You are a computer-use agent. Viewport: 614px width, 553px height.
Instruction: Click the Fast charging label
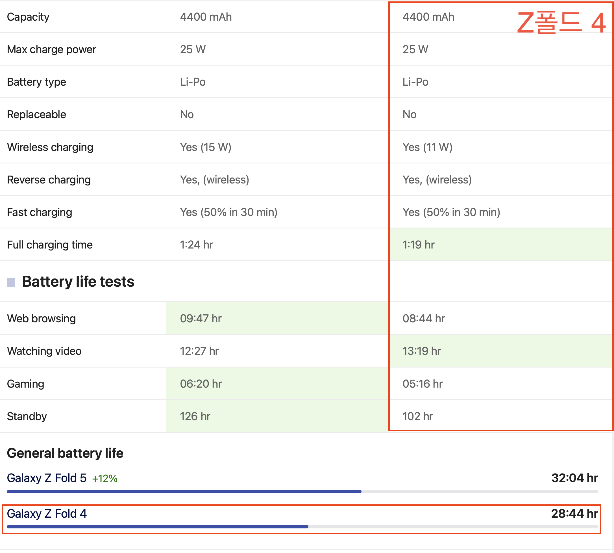click(40, 212)
